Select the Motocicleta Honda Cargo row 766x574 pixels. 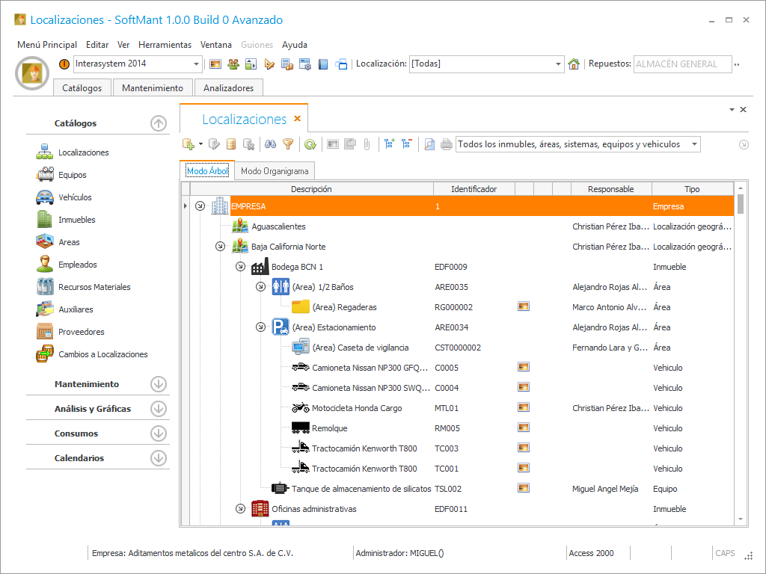[x=357, y=408]
